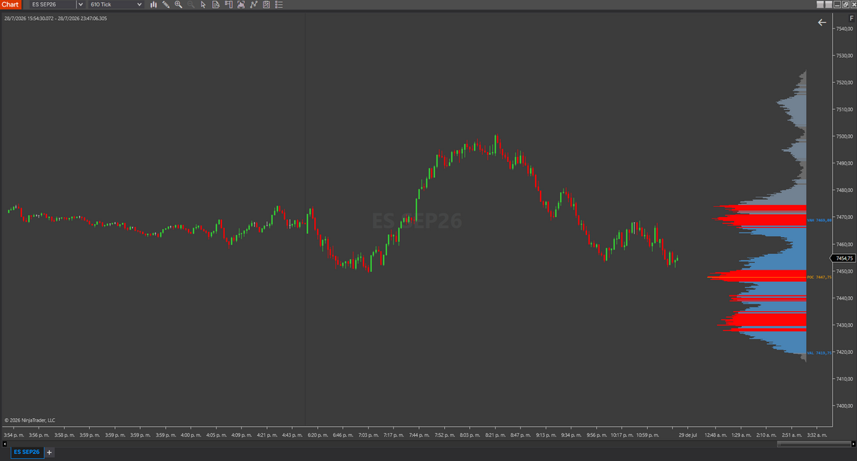Viewport: 857px width, 461px height.
Task: Open the Chart Trader icon
Action: click(229, 4)
